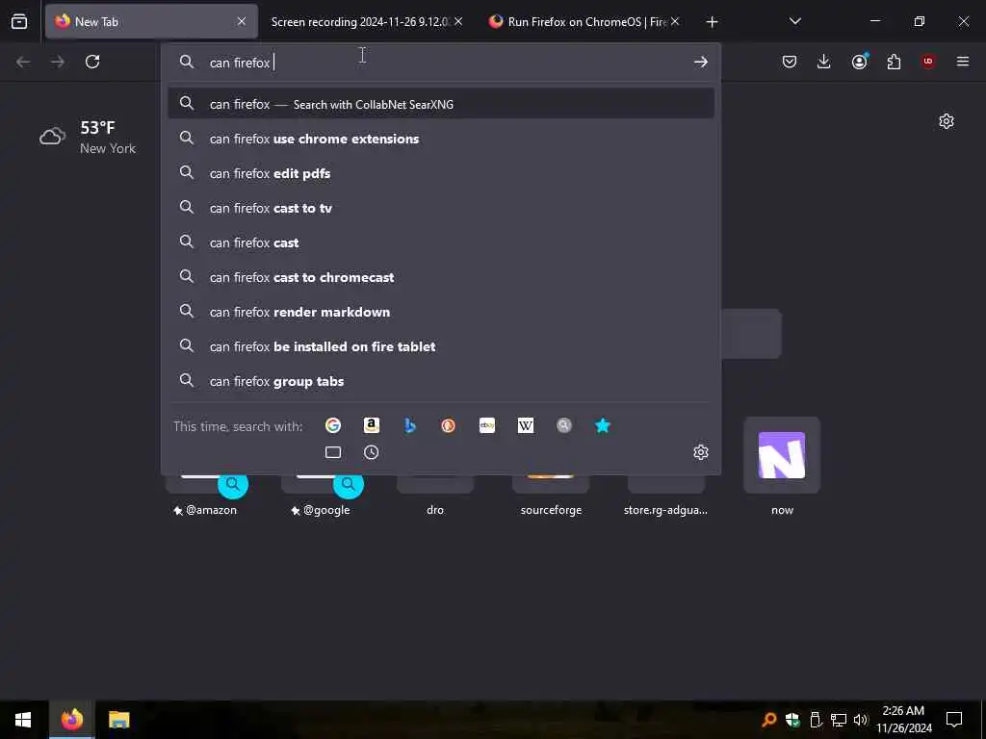The image size is (986, 739).
Task: Search this time with eBay icon
Action: pos(487,425)
